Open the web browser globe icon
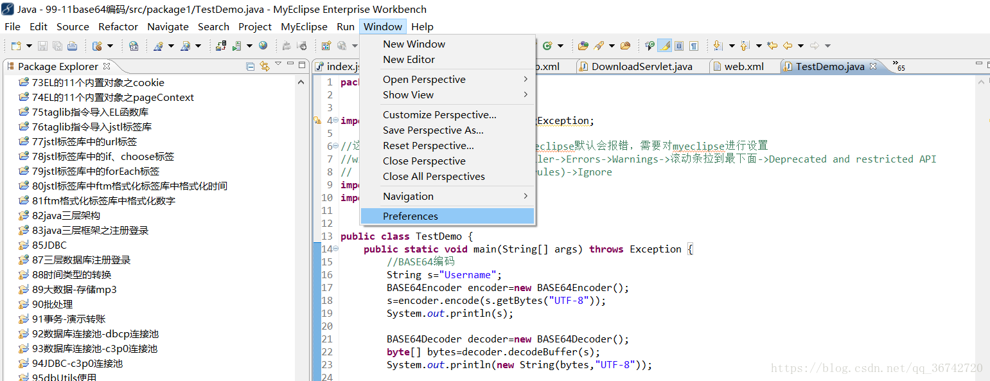Viewport: 990px width, 381px height. tap(263, 45)
